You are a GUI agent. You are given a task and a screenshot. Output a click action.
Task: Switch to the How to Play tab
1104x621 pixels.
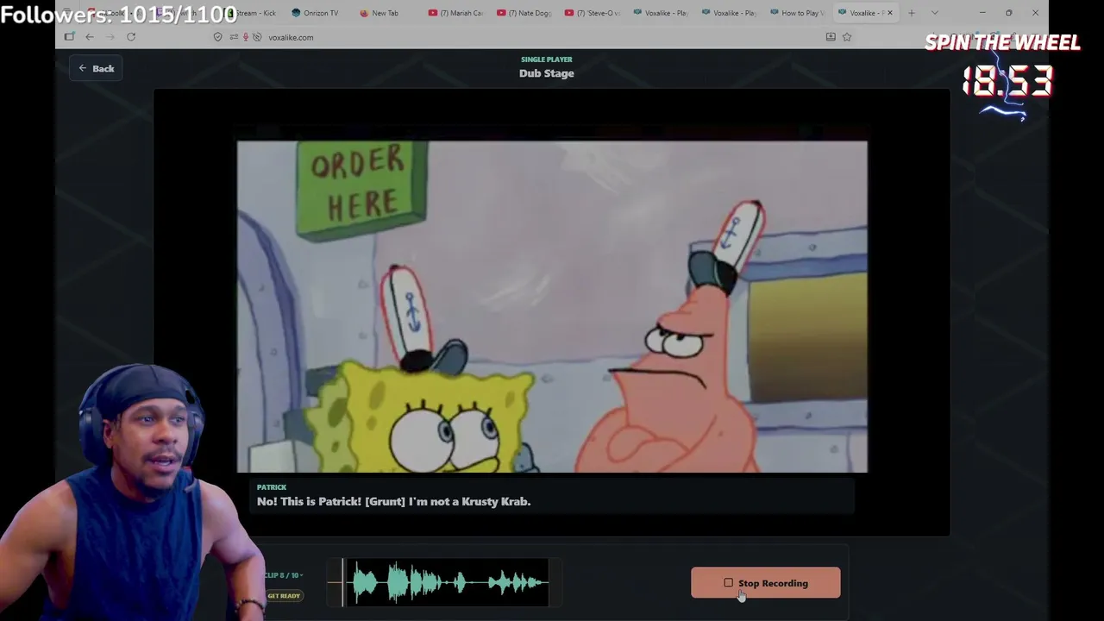[798, 13]
